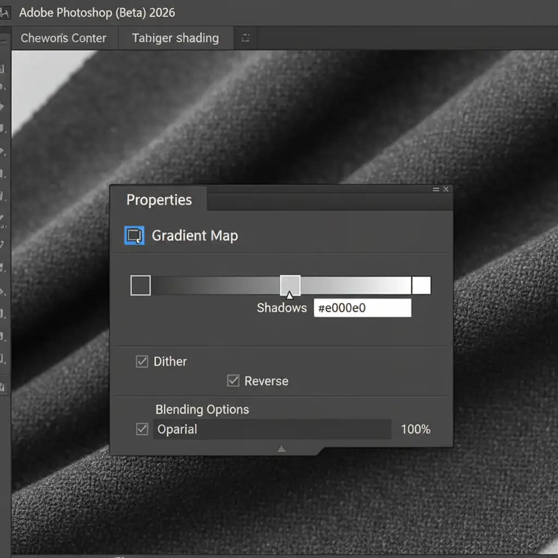The width and height of the screenshot is (558, 558).
Task: Click the bottom-most icon in left toolbar
Action: (3, 388)
